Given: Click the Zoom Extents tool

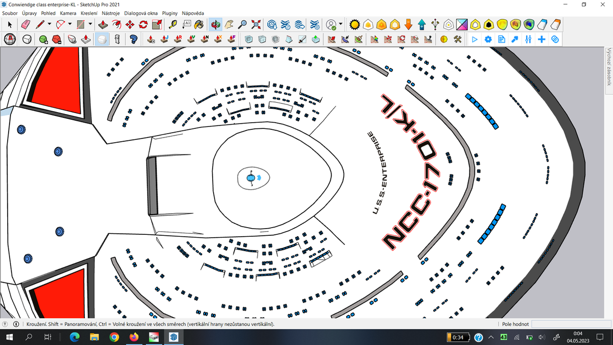Looking at the screenshot, I should tap(256, 24).
